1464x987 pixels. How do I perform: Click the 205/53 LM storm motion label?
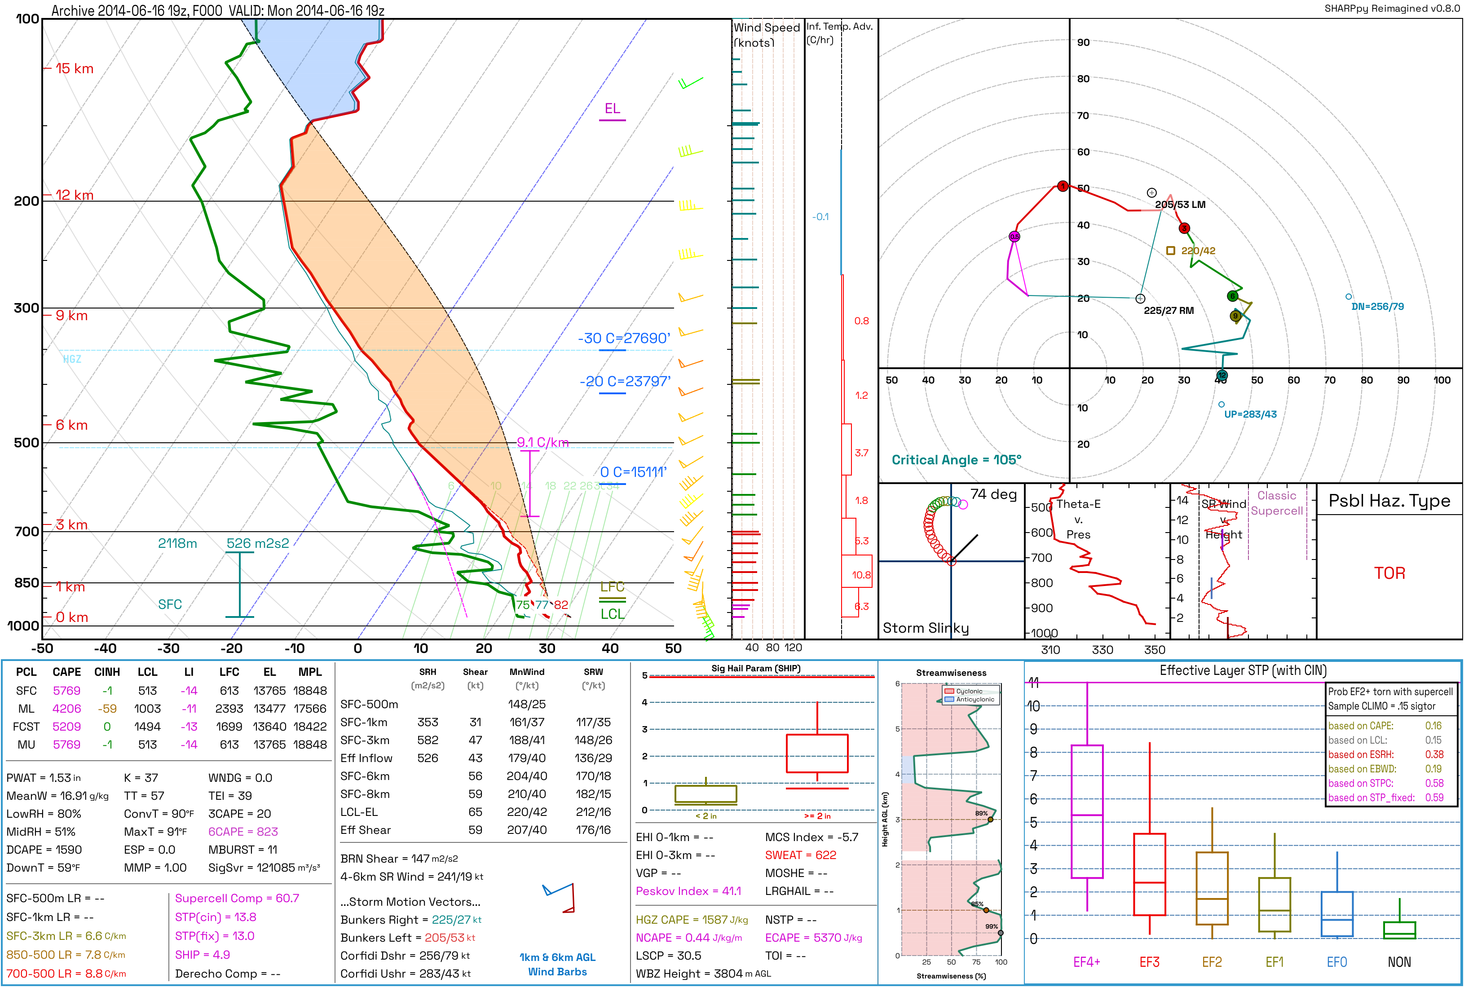tap(1180, 205)
